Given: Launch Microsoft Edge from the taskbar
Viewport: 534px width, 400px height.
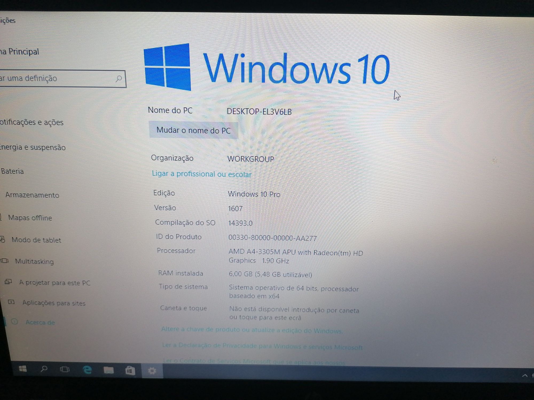Looking at the screenshot, I should pos(87,370).
